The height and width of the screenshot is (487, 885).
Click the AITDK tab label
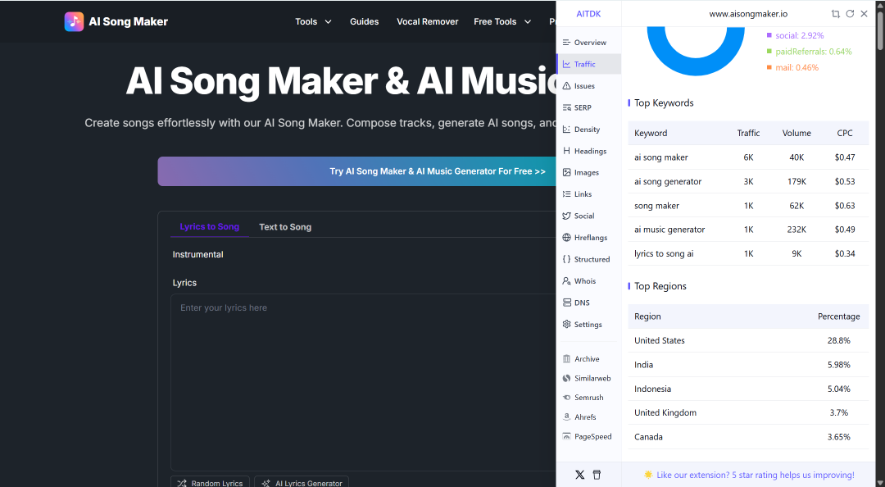[588, 14]
